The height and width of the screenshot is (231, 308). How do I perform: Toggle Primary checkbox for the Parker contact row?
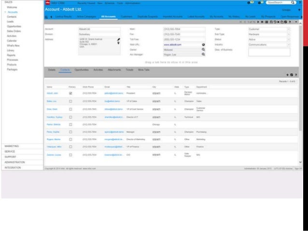(x=70, y=124)
